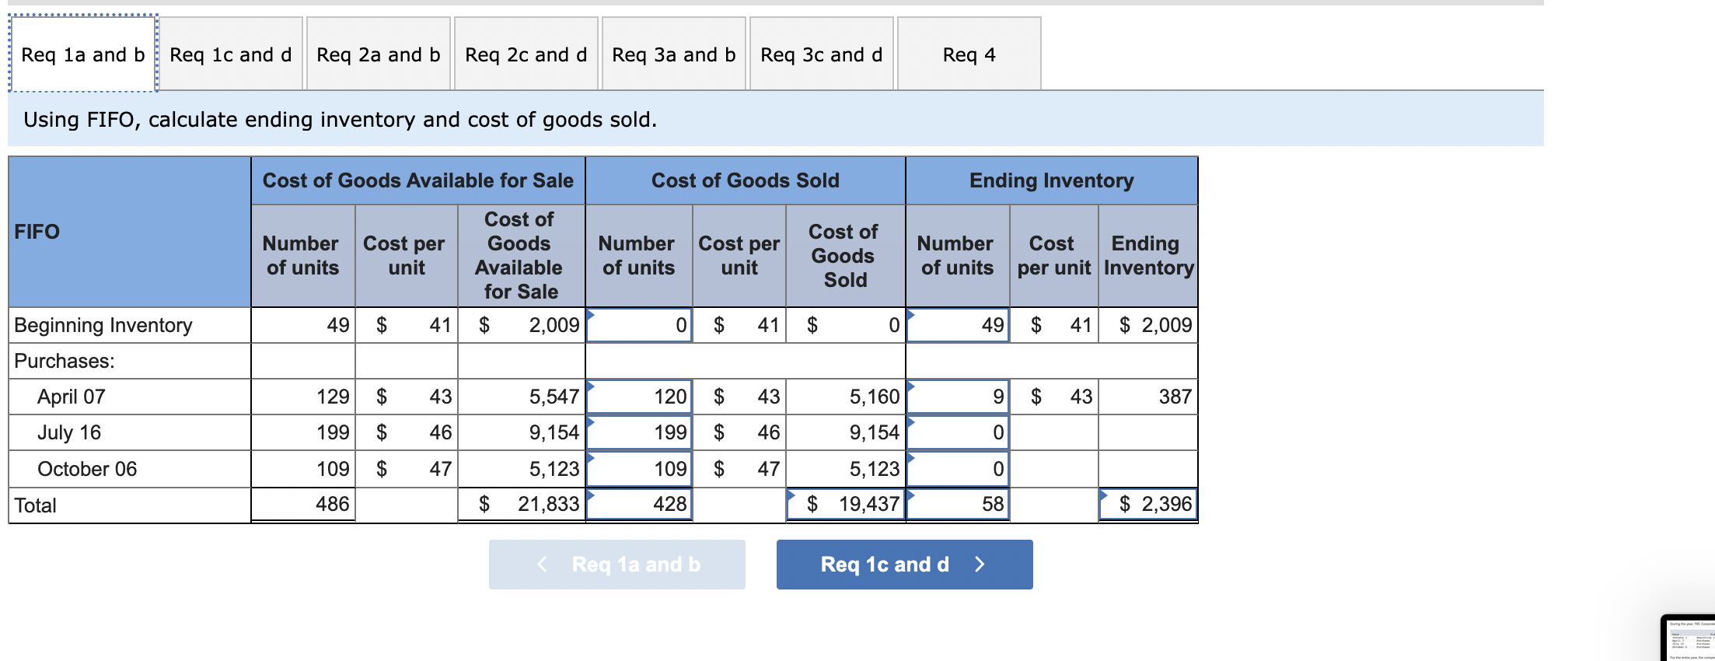Click the Ending Inventory section header
This screenshot has height=661, width=1715.
(x=1052, y=180)
